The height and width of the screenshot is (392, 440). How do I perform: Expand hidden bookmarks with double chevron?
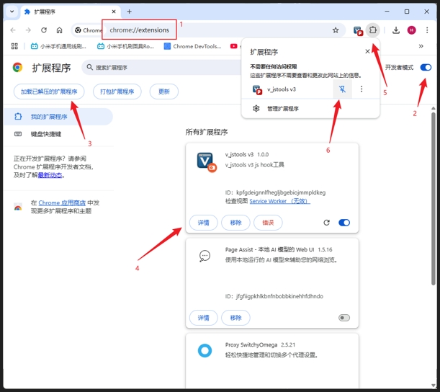421,46
